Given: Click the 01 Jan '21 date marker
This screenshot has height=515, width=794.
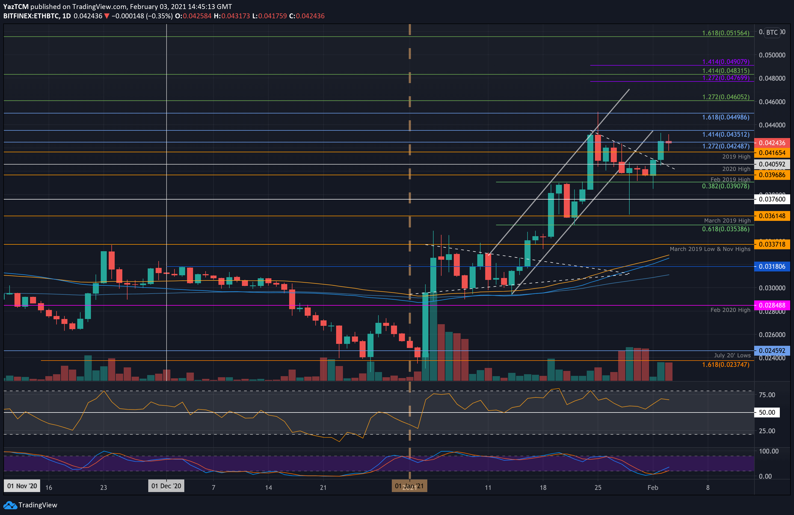Looking at the screenshot, I should [409, 486].
